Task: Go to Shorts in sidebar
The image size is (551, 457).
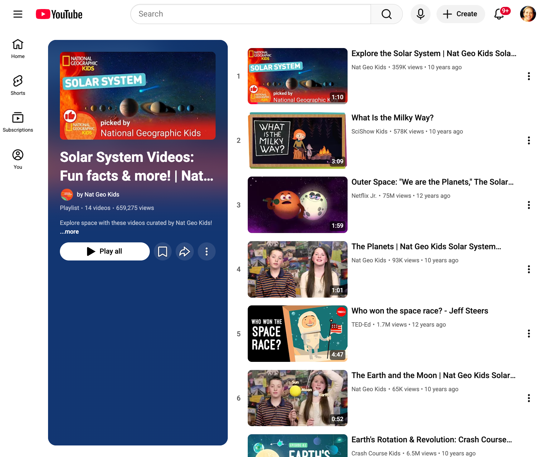Action: click(x=18, y=85)
